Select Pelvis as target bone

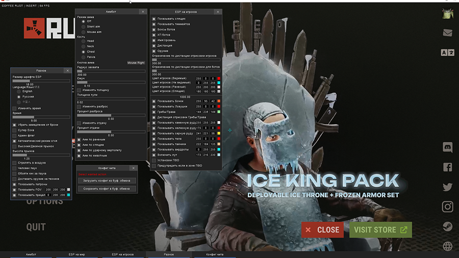tap(84, 57)
